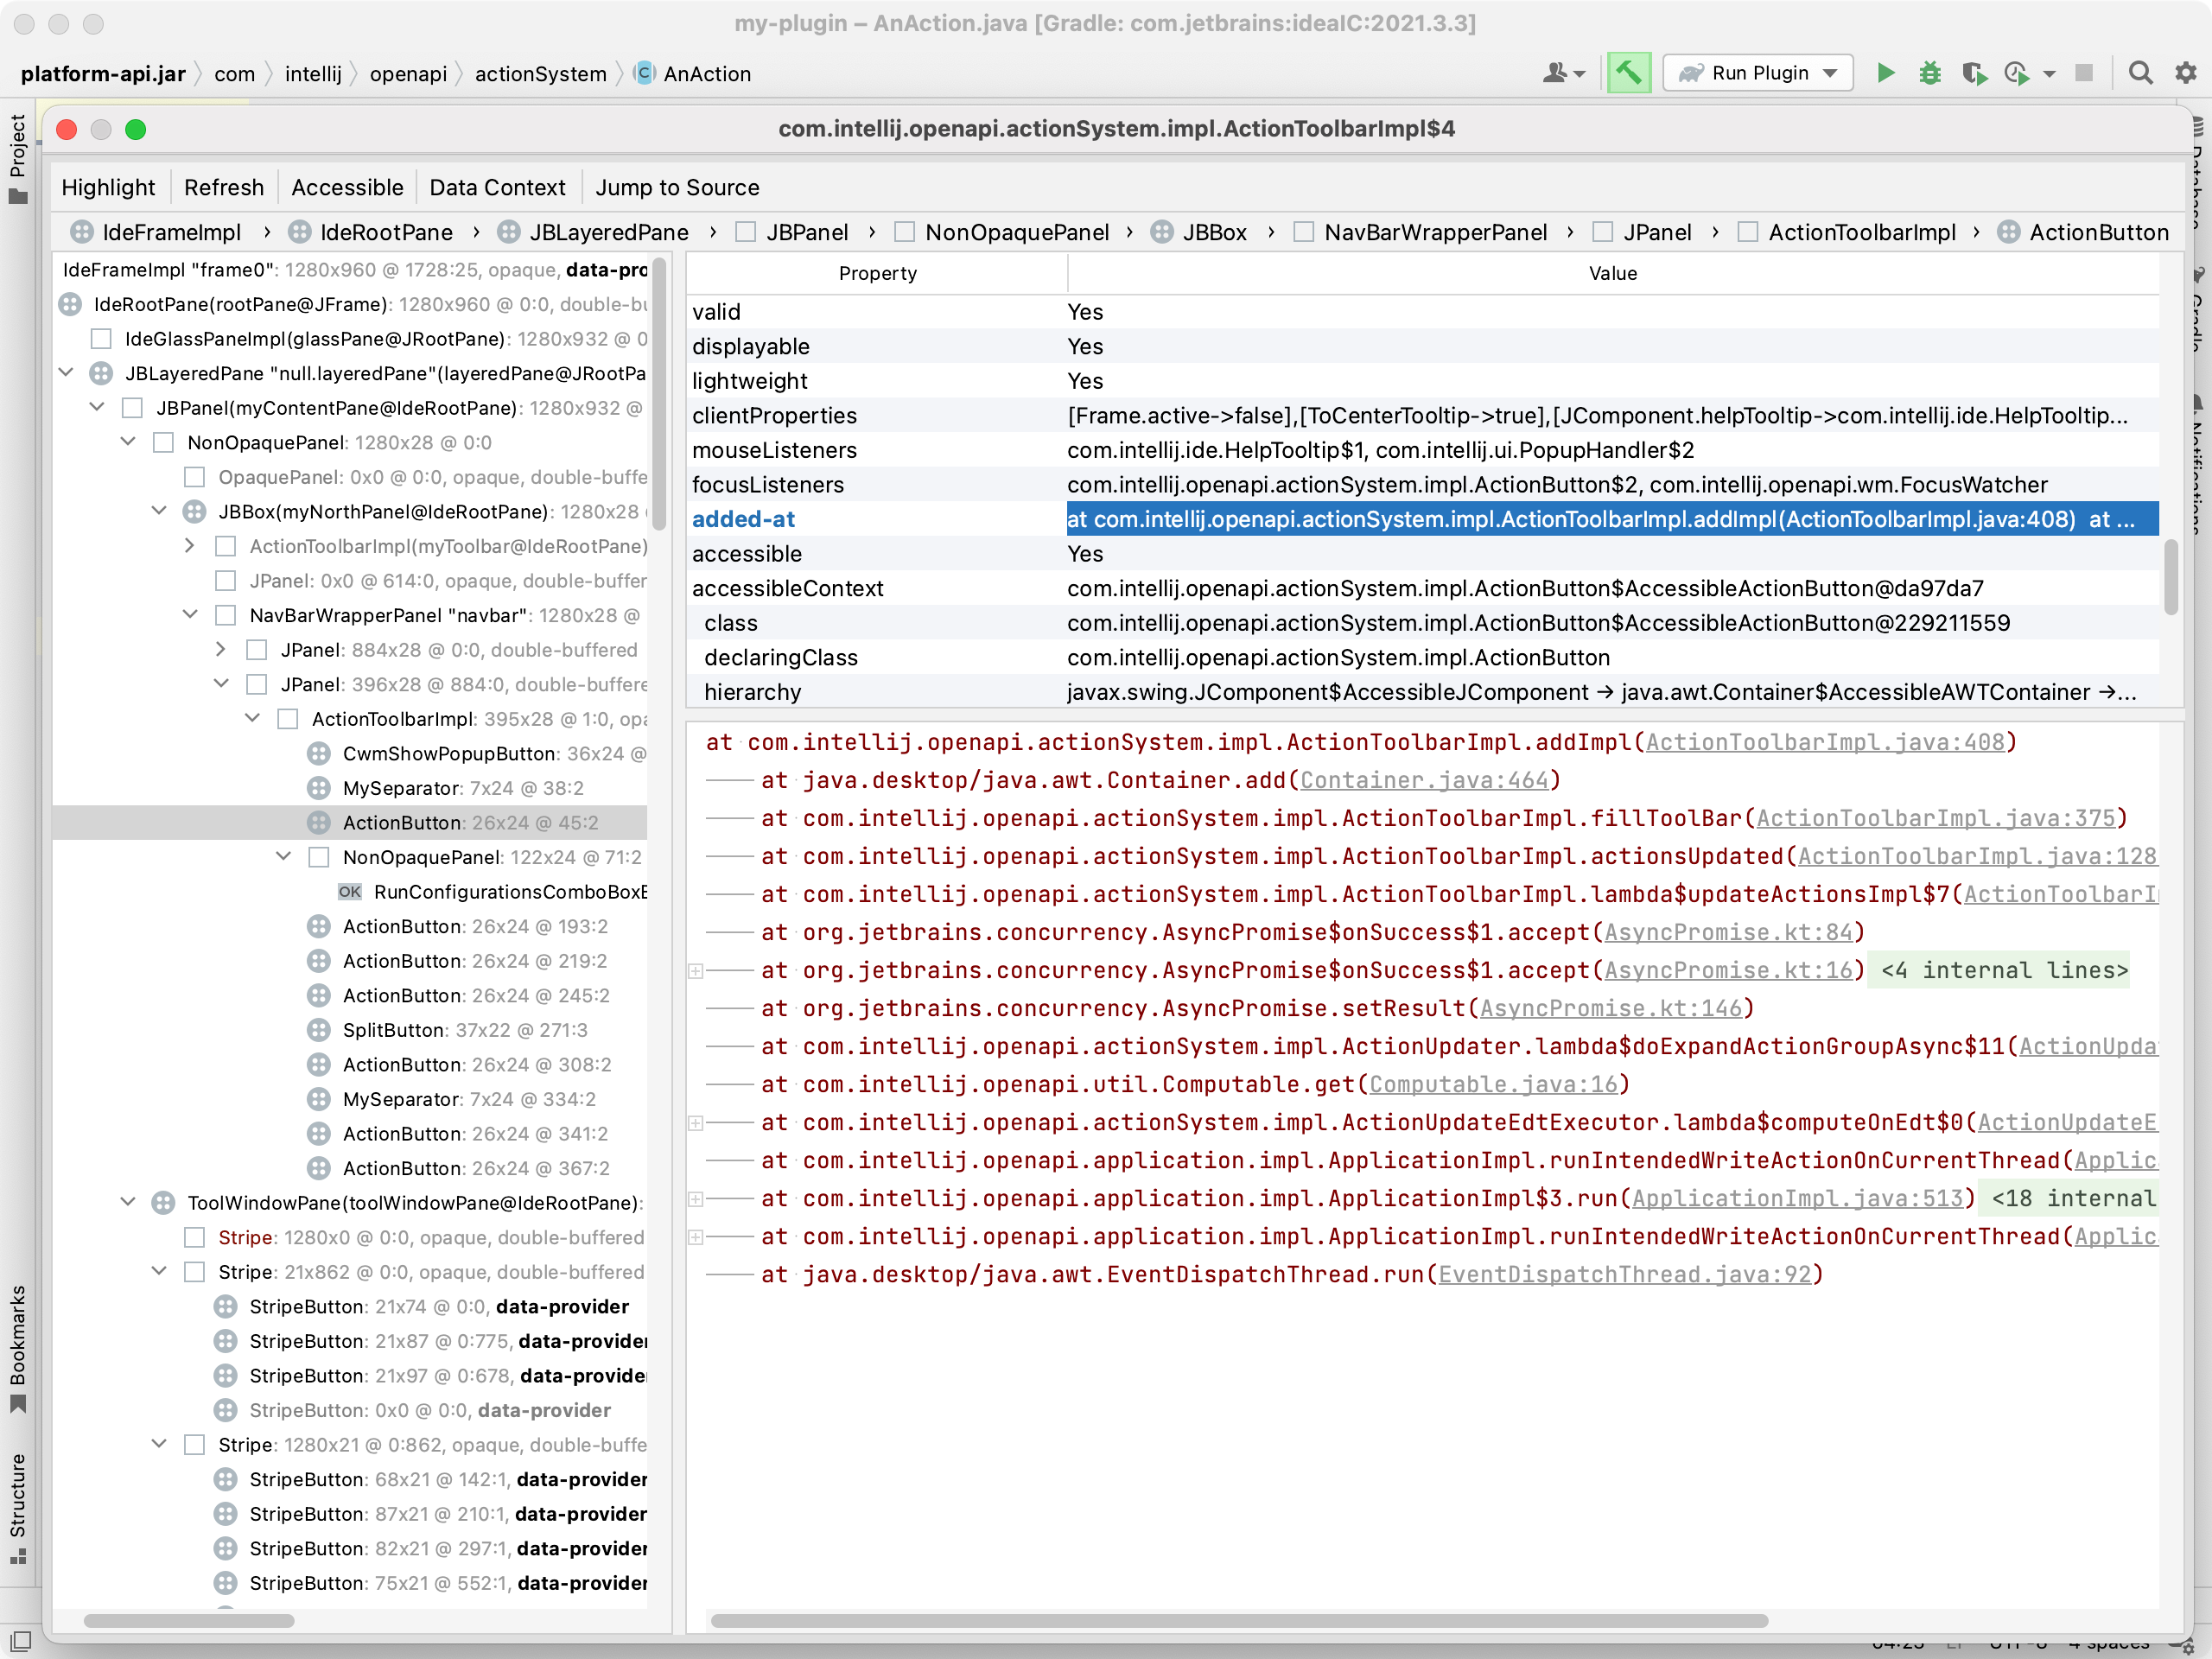
Task: Click the Accessible toolbar button
Action: coord(347,187)
